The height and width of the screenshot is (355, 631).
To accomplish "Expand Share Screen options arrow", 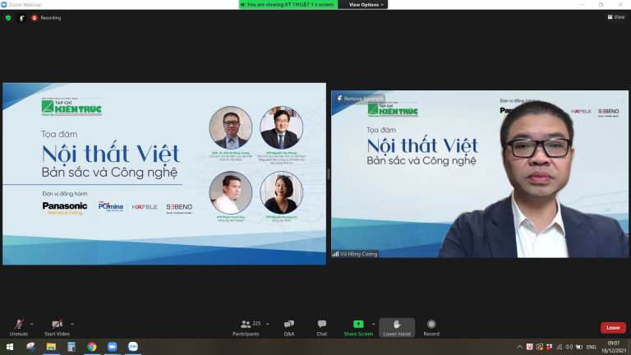I will (374, 323).
